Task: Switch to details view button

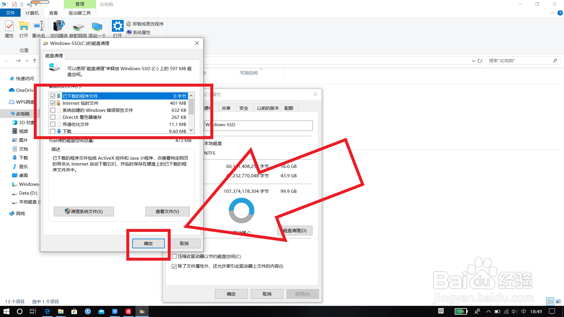Action: pyautogui.click(x=550, y=301)
